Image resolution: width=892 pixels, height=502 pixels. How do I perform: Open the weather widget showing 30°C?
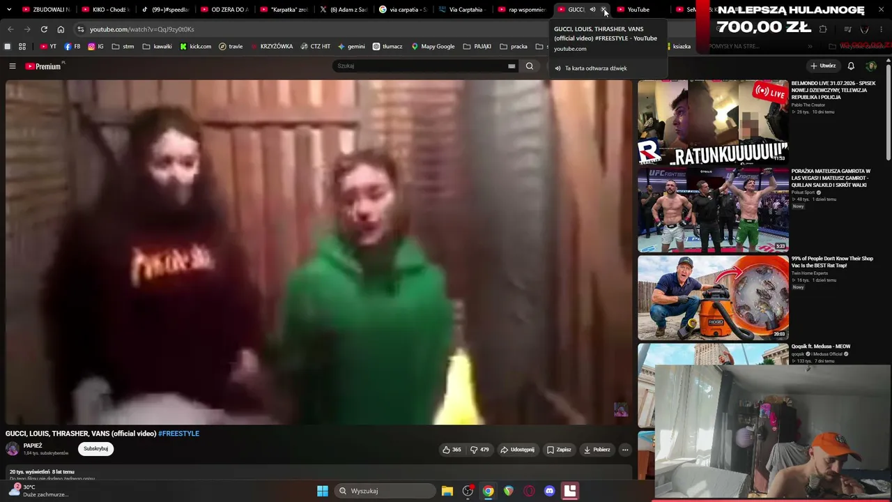[38, 491]
